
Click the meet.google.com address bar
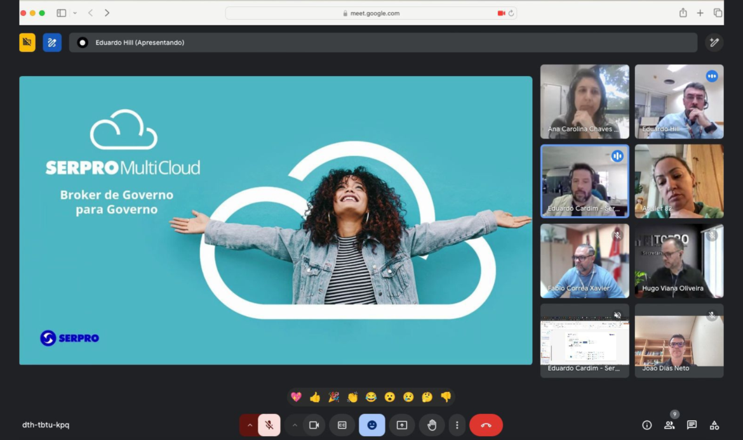(371, 13)
